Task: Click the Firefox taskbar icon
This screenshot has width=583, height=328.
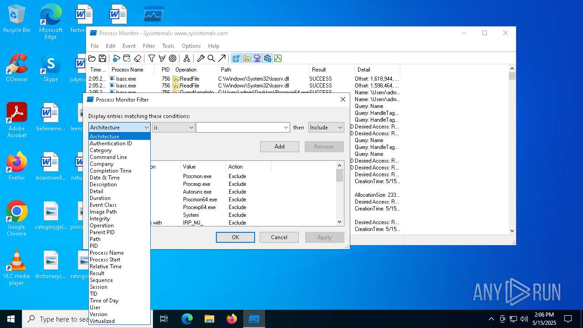Action: [x=232, y=319]
